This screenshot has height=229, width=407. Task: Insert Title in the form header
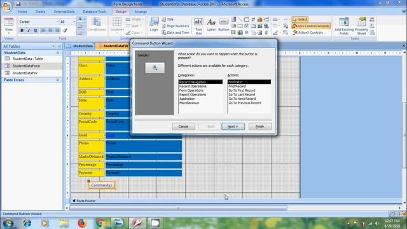pos(168,20)
